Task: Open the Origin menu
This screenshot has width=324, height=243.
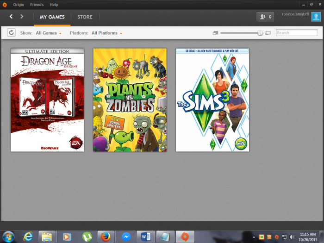Action: click(x=19, y=5)
